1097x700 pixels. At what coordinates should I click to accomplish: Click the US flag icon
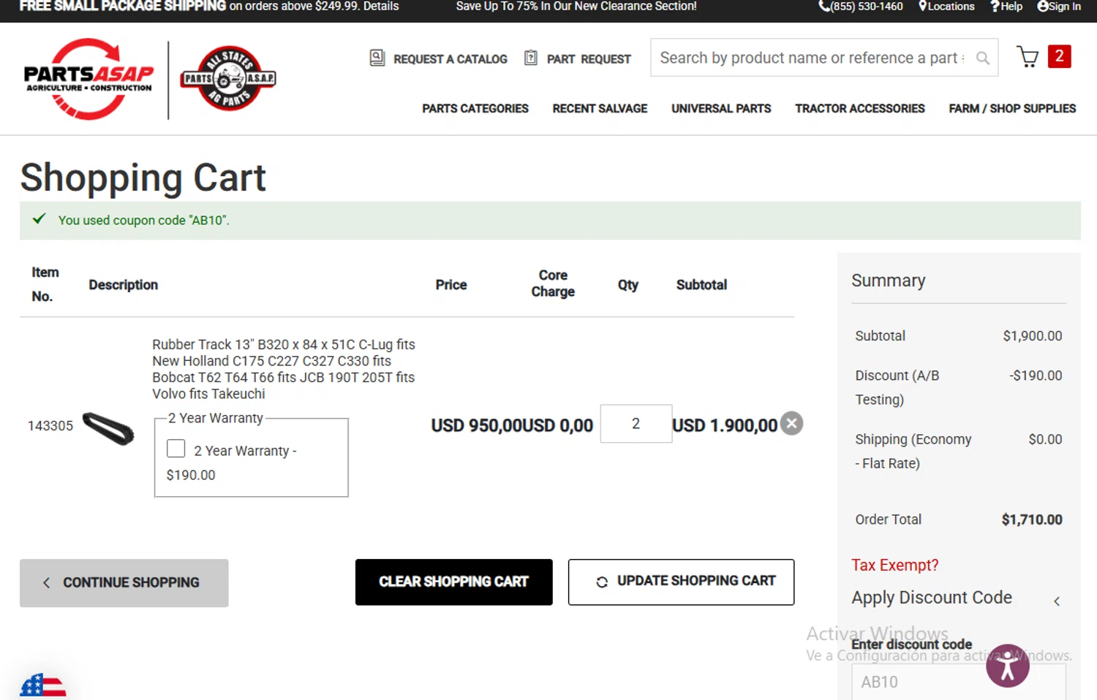(42, 685)
